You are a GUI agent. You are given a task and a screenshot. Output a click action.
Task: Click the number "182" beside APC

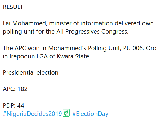click(22, 89)
